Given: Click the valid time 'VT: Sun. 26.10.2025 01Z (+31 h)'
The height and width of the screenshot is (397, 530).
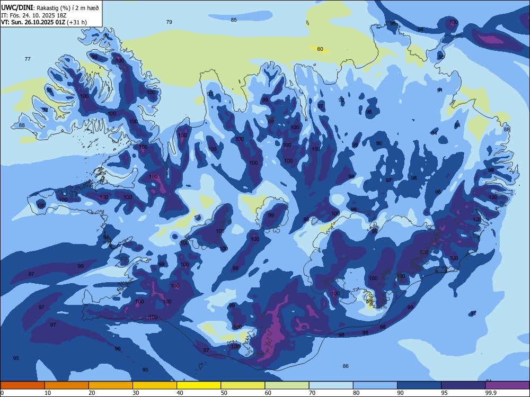Looking at the screenshot, I should point(44,22).
